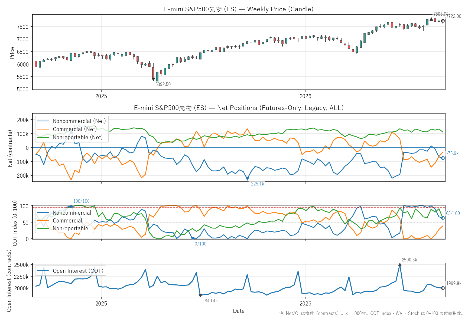Click the 2500k tick on the Open Interest axis
Image resolution: width=468 pixels, height=319 pixels.
21,265
